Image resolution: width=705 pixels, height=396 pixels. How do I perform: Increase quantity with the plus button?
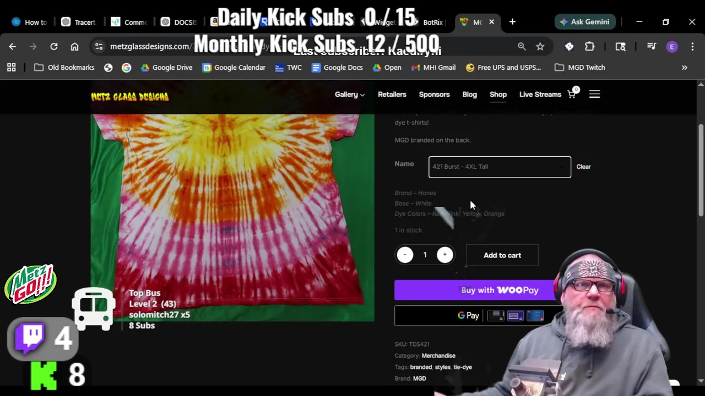[445, 255]
